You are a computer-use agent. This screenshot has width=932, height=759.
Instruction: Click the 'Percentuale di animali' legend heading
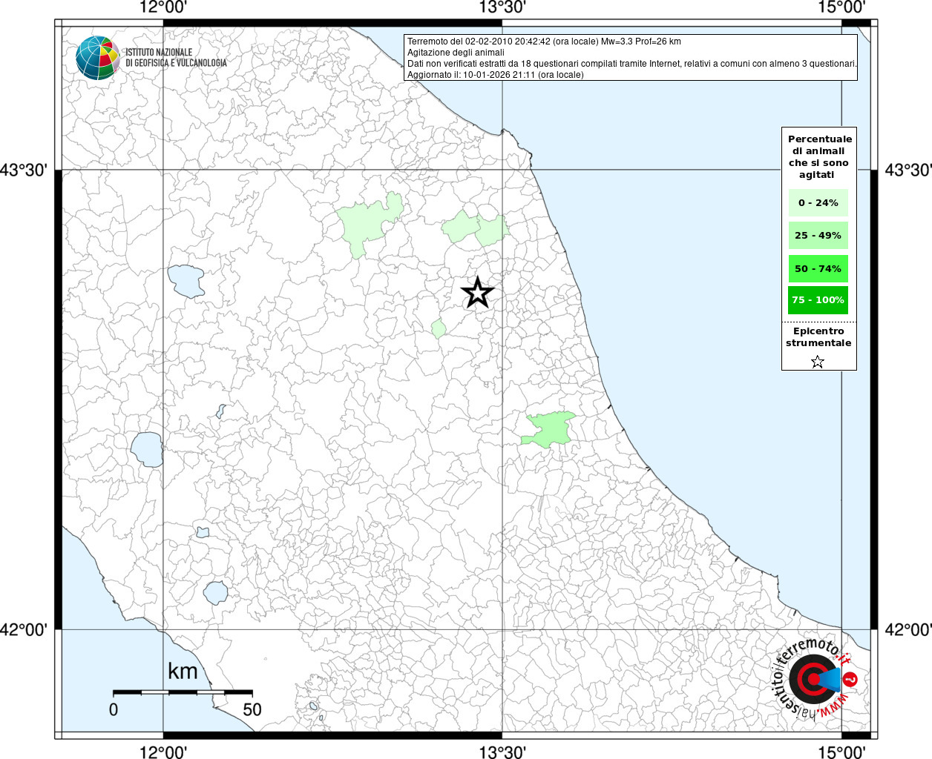click(x=820, y=156)
